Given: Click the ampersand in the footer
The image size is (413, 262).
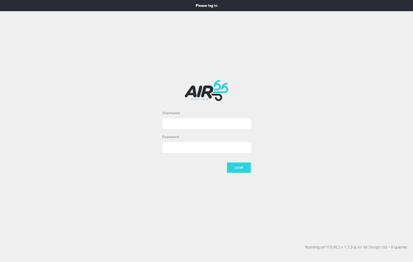Looking at the screenshot, I should (x=355, y=247).
